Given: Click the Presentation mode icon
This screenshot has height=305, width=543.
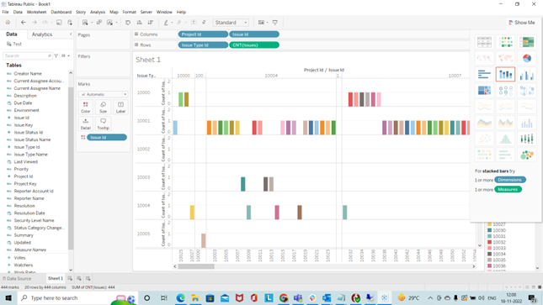Looking at the screenshot, I should coord(275,23).
